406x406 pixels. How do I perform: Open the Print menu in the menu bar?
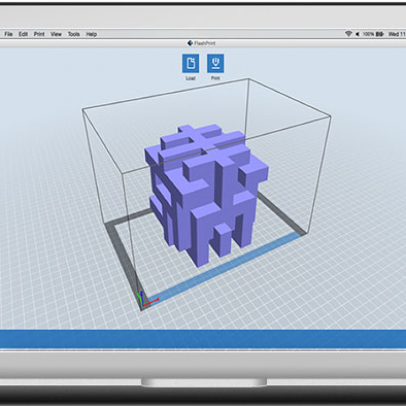pyautogui.click(x=39, y=34)
